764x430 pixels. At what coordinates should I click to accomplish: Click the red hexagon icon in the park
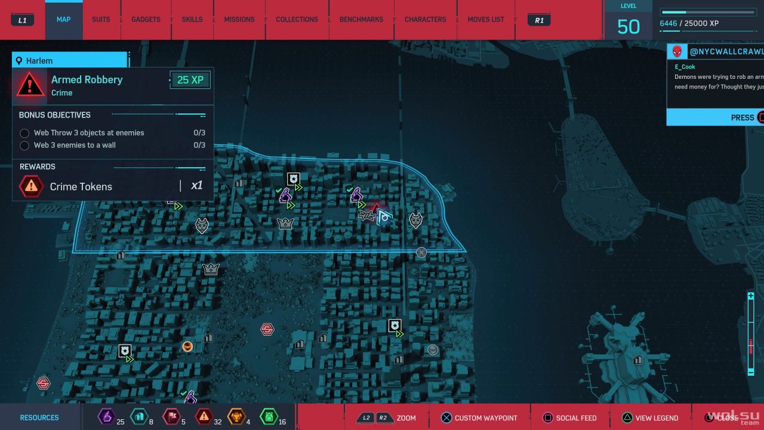[x=267, y=329]
